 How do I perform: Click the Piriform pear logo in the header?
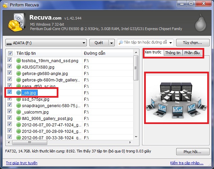click(200, 23)
